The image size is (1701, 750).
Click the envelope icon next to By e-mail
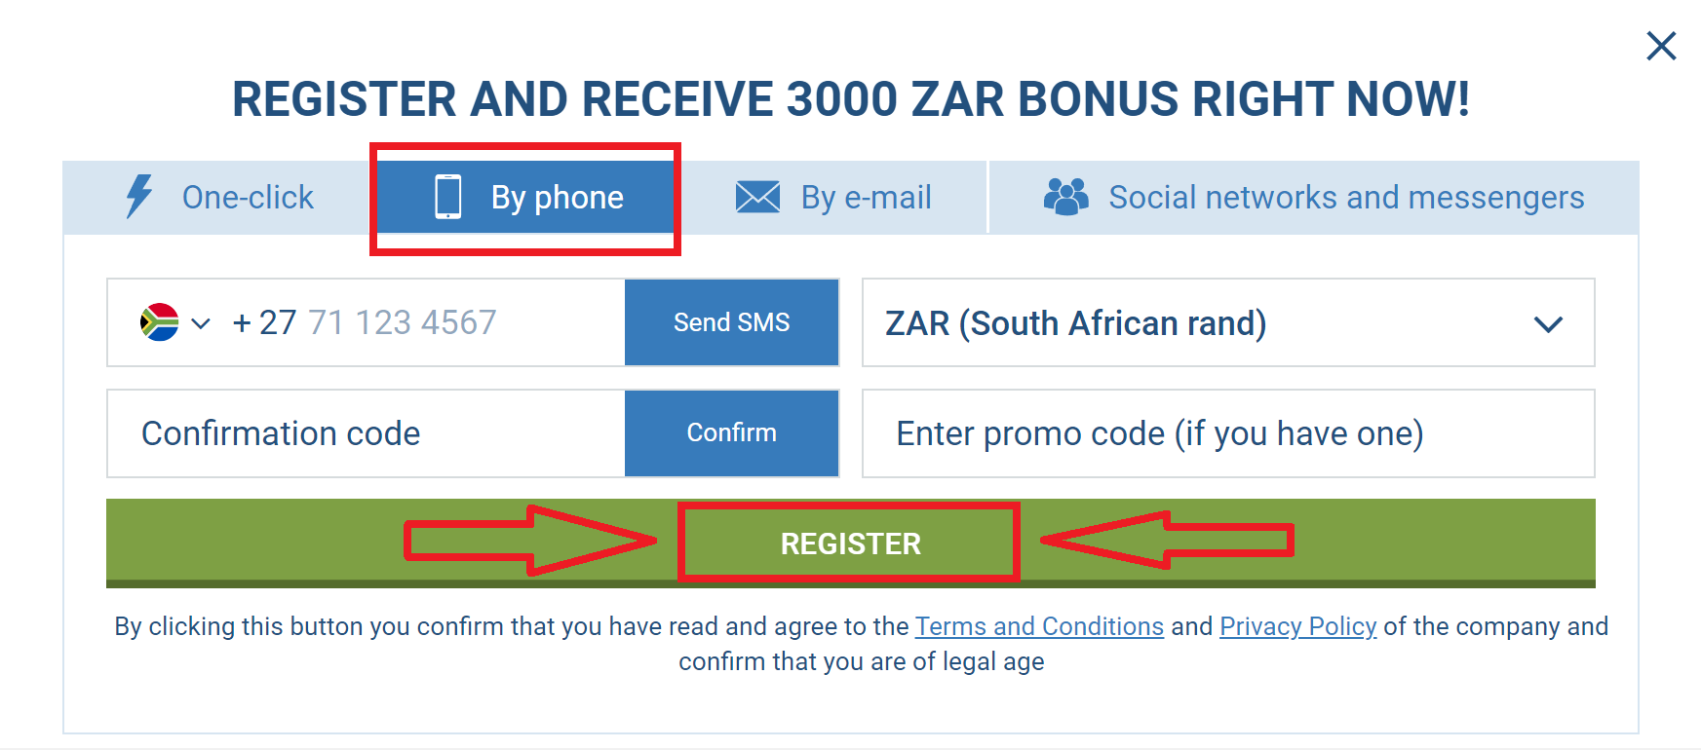pyautogui.click(x=757, y=197)
